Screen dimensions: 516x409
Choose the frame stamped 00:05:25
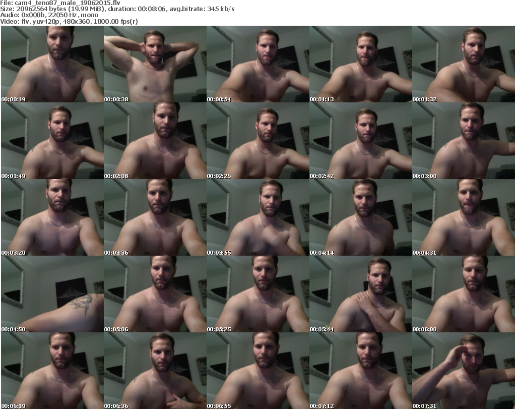[257, 294]
